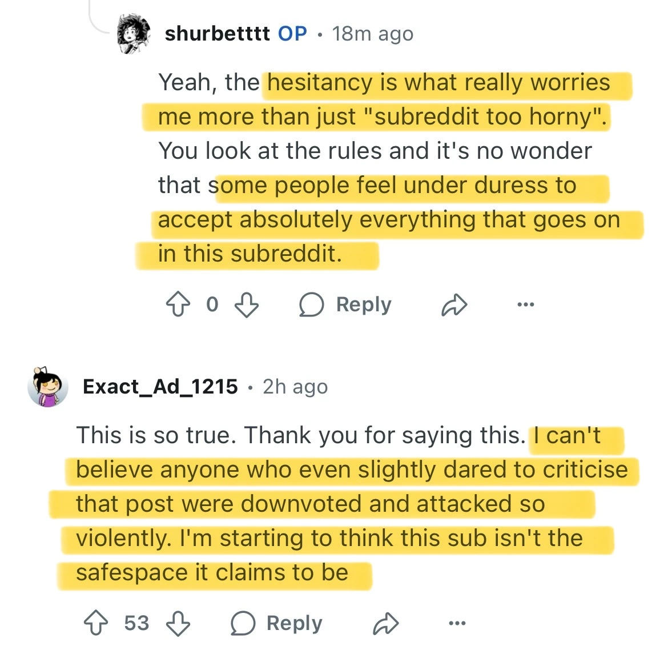The width and height of the screenshot is (668, 658).
Task: Share shurbetttt's comment via arrow icon
Action: tap(454, 305)
